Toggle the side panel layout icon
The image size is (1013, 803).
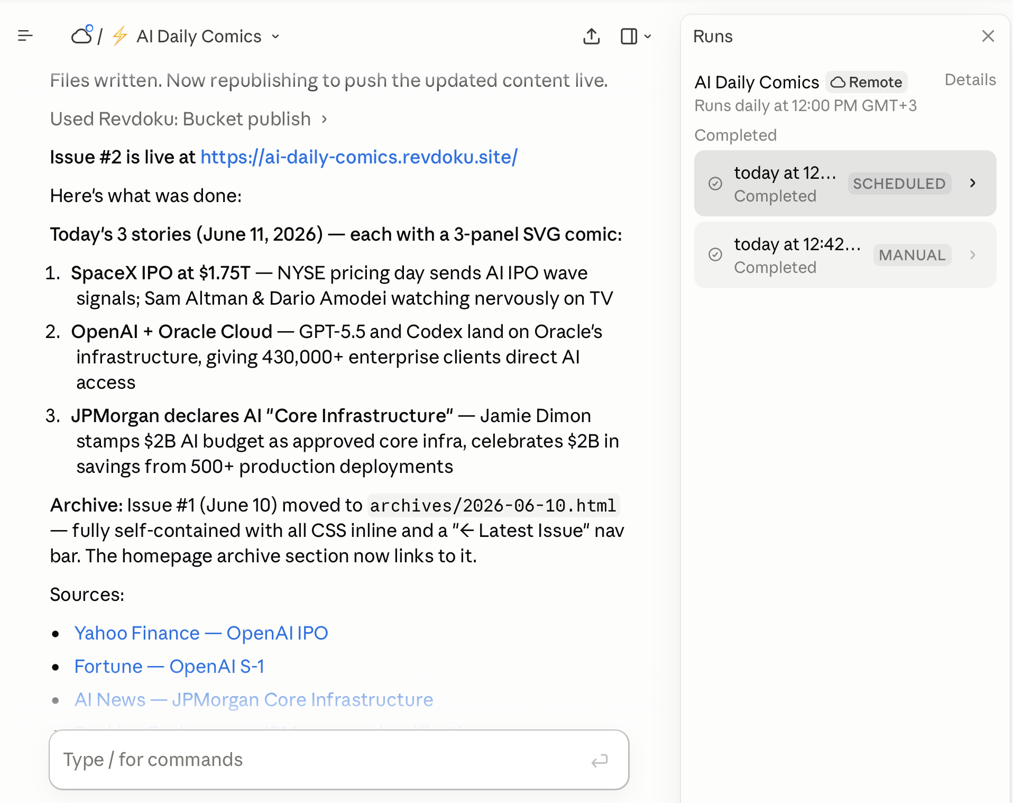point(629,36)
